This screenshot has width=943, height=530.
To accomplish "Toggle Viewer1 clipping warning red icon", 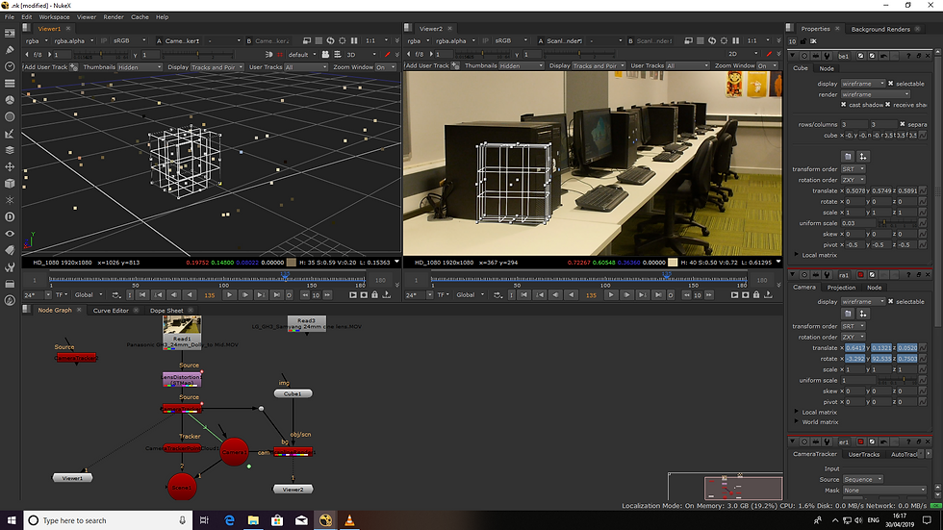I will click(280, 54).
